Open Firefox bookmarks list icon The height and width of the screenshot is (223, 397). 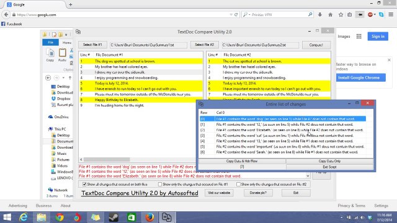[350, 15]
